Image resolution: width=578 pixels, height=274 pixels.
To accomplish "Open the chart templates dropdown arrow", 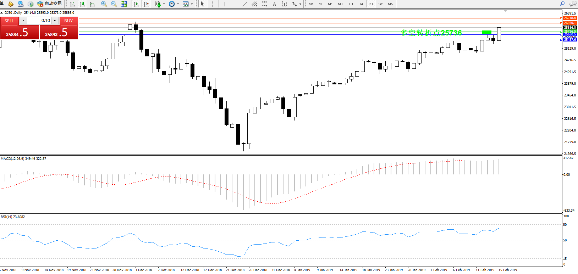I will pyautogui.click(x=192, y=4).
